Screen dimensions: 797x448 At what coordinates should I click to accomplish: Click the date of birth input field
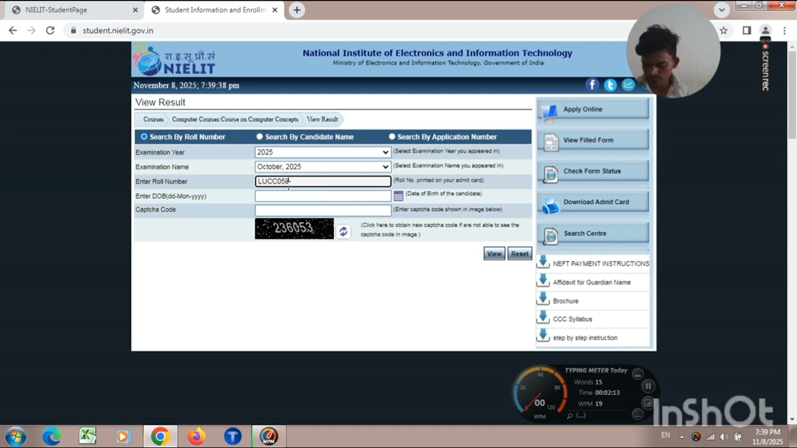[x=323, y=196]
